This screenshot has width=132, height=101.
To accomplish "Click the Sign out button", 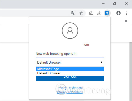I will click(x=70, y=78).
